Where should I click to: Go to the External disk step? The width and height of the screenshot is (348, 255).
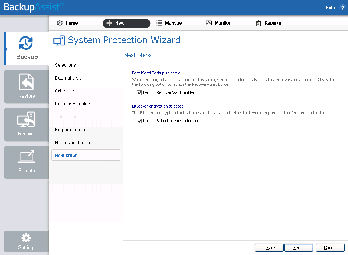tap(68, 78)
